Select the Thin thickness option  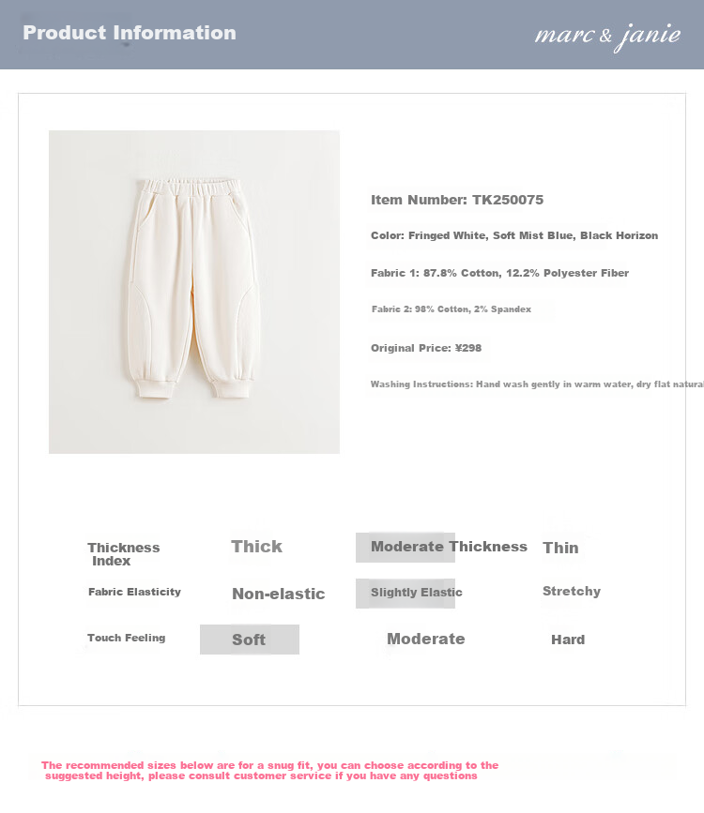coord(560,548)
